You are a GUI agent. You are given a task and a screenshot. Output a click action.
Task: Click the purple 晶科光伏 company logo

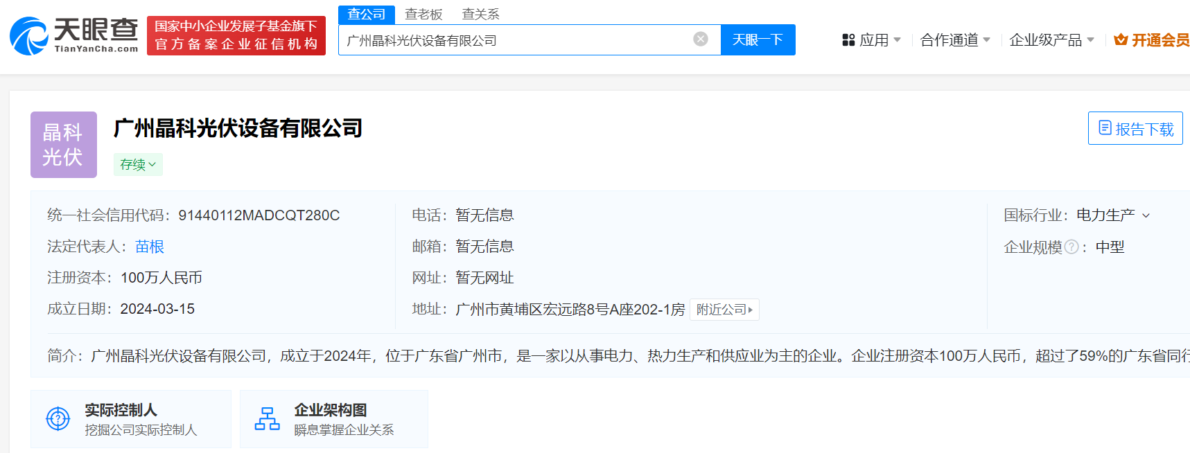[x=64, y=145]
